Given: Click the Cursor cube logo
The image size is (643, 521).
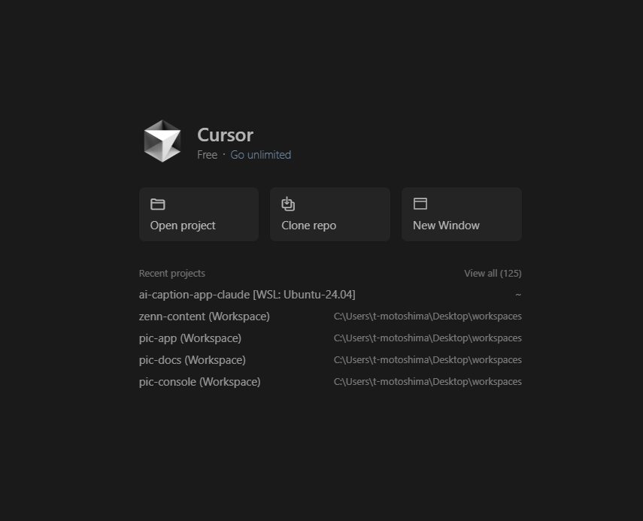Looking at the screenshot, I should click(x=162, y=141).
